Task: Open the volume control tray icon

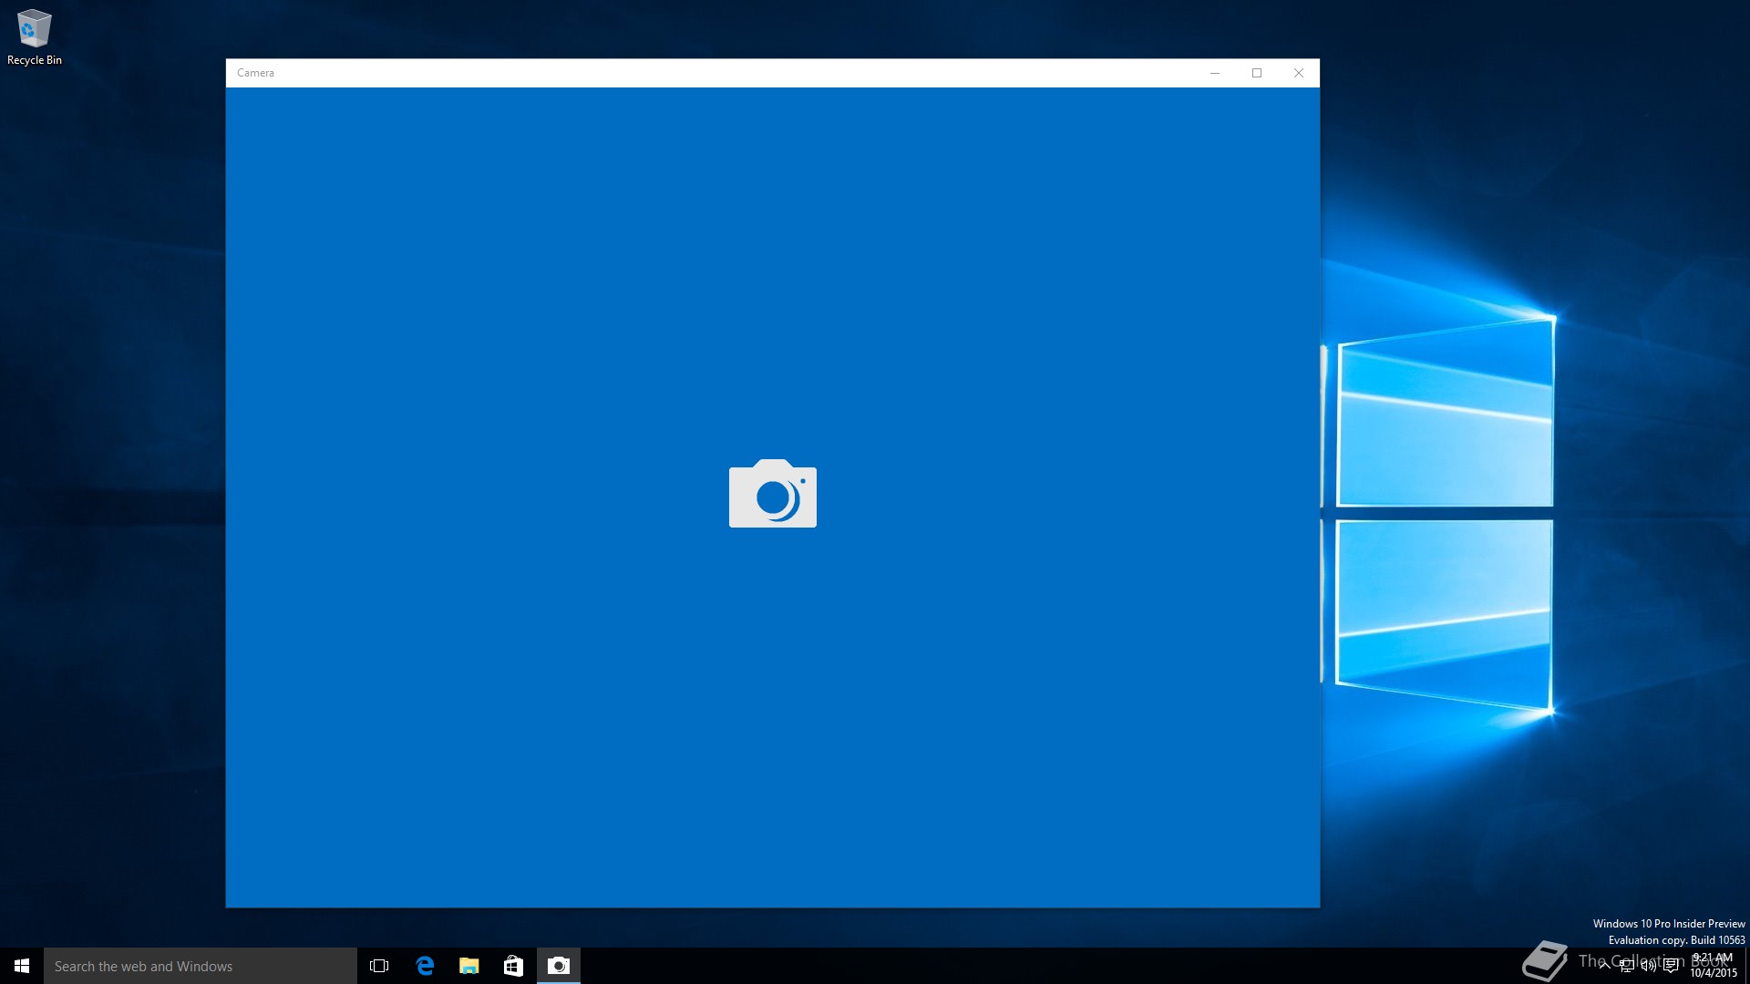Action: (1649, 967)
